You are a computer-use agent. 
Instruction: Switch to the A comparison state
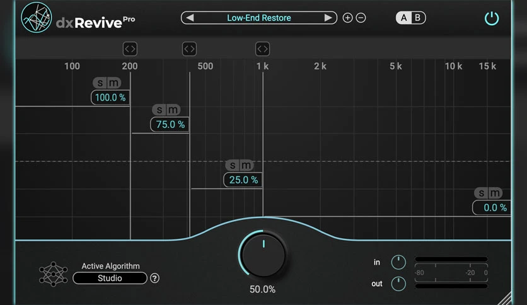tap(403, 18)
